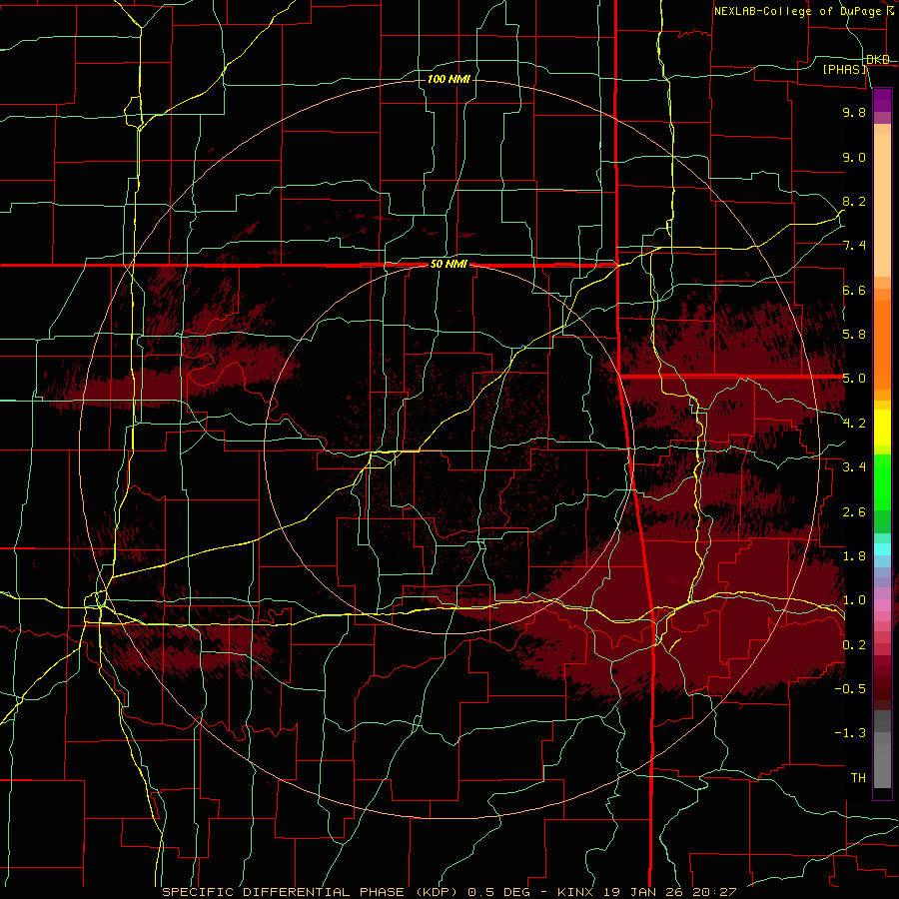The width and height of the screenshot is (899, 899).
Task: Click the TH threshold label
Action: 858,778
